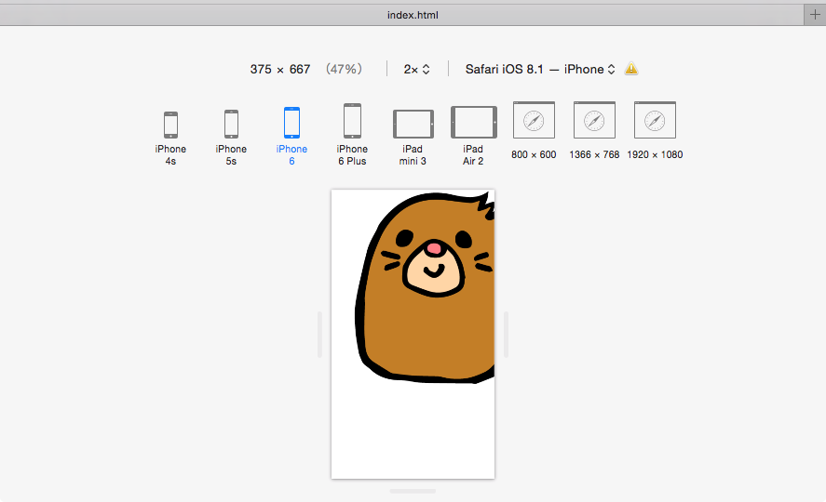Choose the 1920 × 1080 window preset

[655, 131]
